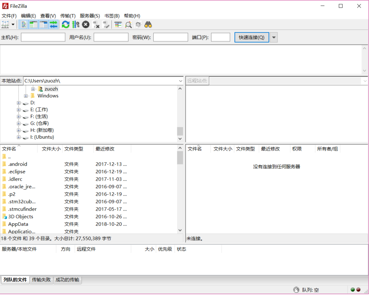
Task: Switch to the 成功的传输 tab
Action: pos(67,280)
